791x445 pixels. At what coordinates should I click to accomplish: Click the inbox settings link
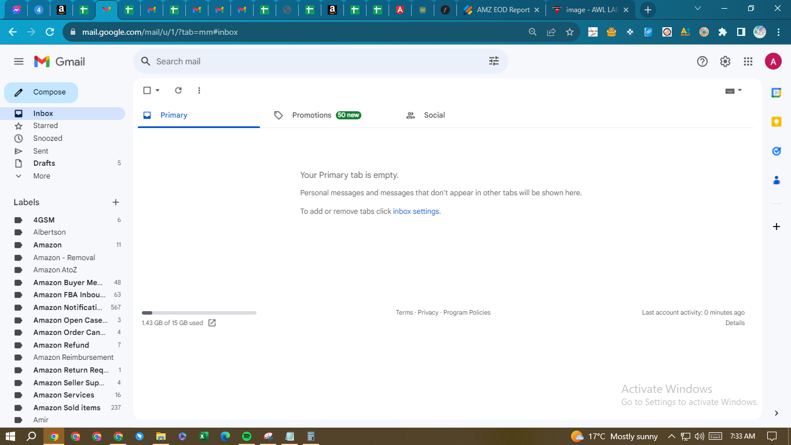click(416, 211)
